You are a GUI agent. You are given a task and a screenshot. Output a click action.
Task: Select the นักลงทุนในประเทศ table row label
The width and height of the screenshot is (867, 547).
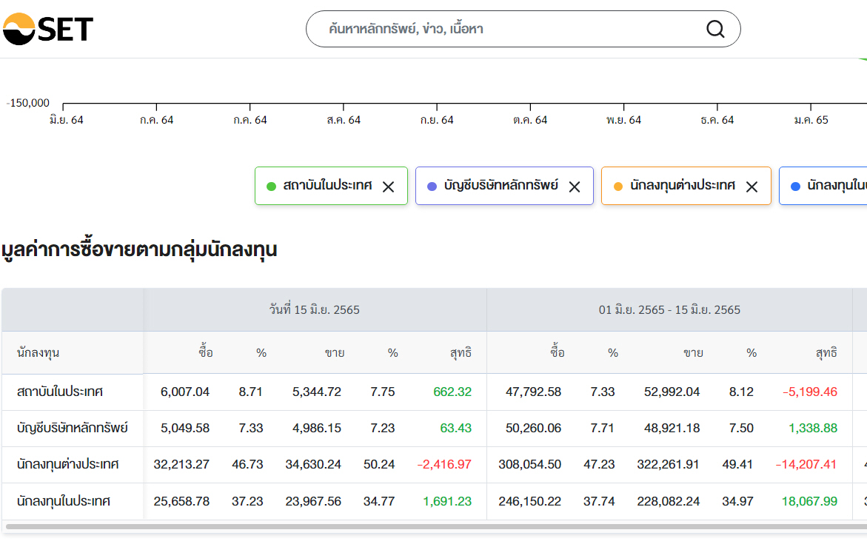64,501
